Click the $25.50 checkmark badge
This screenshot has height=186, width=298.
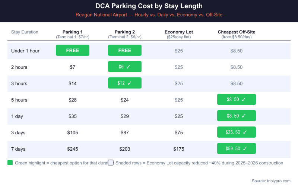[x=237, y=132]
